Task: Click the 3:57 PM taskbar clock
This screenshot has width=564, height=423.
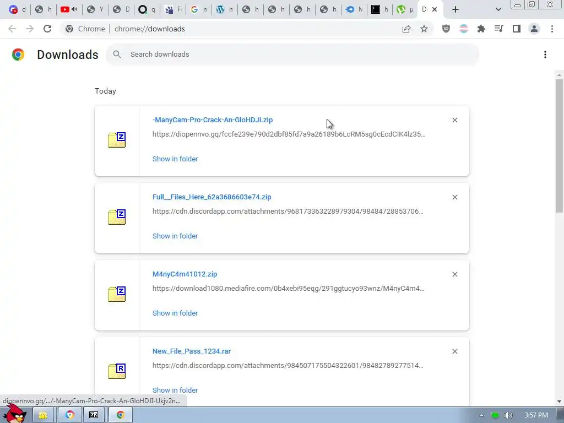Action: coord(536,415)
